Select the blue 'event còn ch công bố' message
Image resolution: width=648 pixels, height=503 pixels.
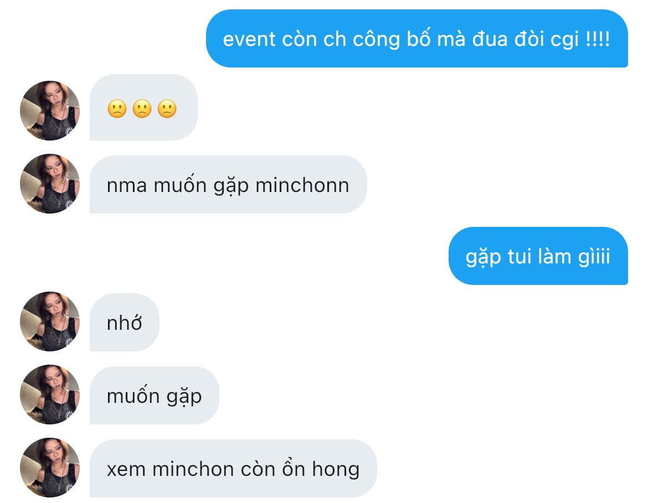coord(417,38)
